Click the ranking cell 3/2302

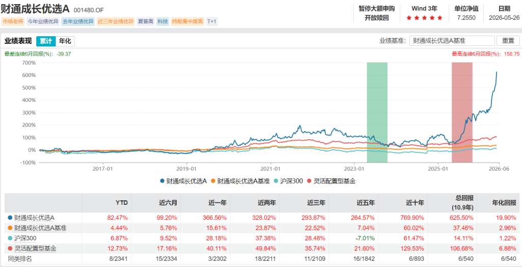(218, 259)
